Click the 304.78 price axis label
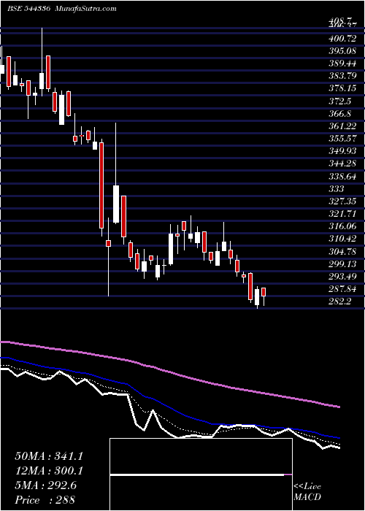Viewport: 365px width, 511px height. 342,251
